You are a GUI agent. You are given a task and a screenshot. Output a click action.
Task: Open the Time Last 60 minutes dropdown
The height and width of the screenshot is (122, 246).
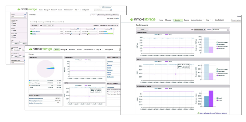(200, 29)
